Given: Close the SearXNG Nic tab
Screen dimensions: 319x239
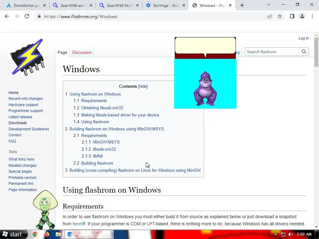Looking at the screenshot, I should pos(137,6).
